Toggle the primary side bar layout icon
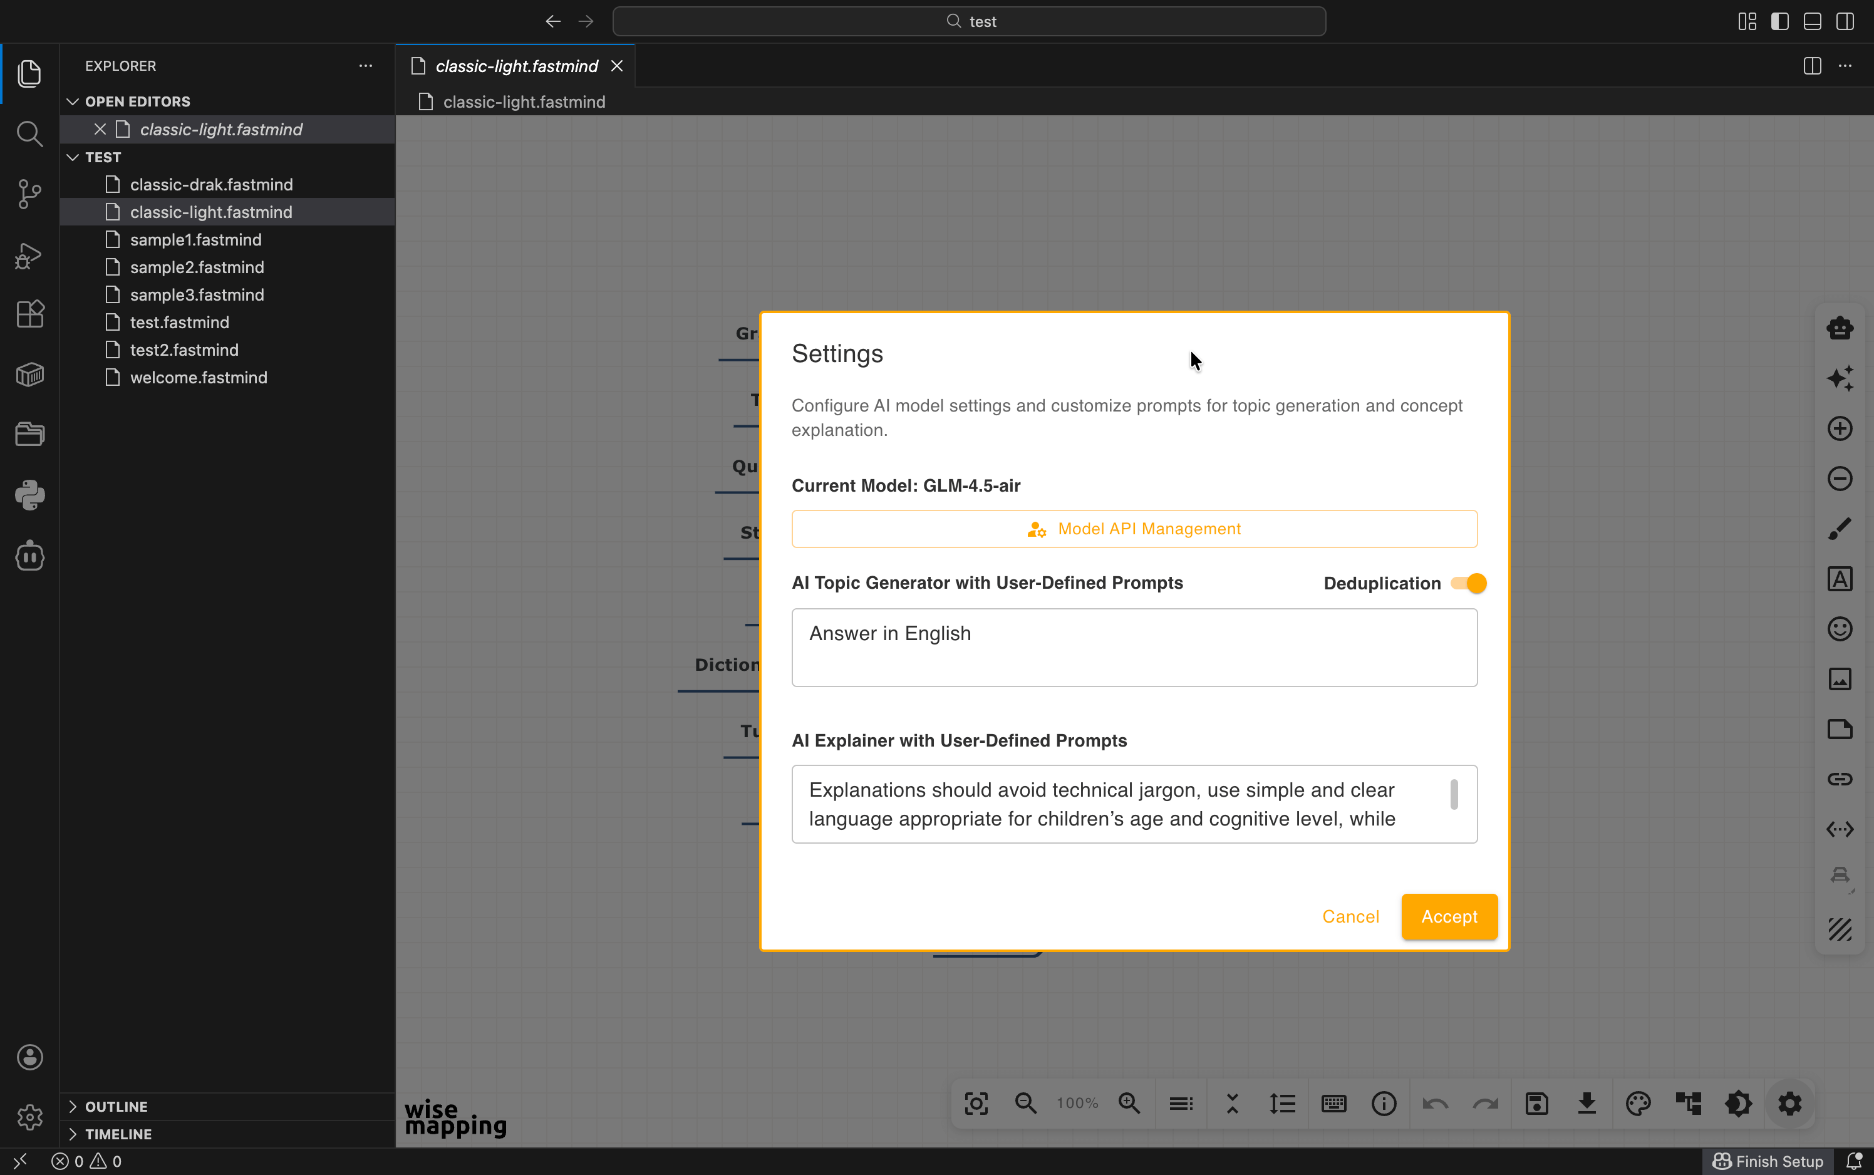1874x1175 pixels. point(1780,22)
